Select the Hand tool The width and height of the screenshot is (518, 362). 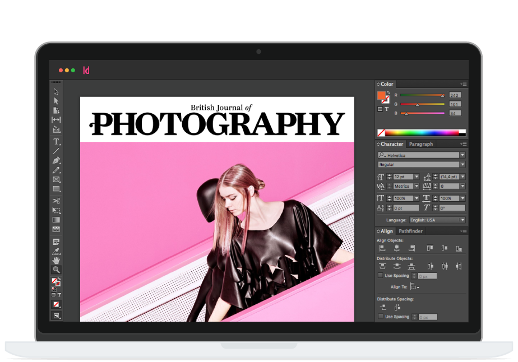(56, 260)
